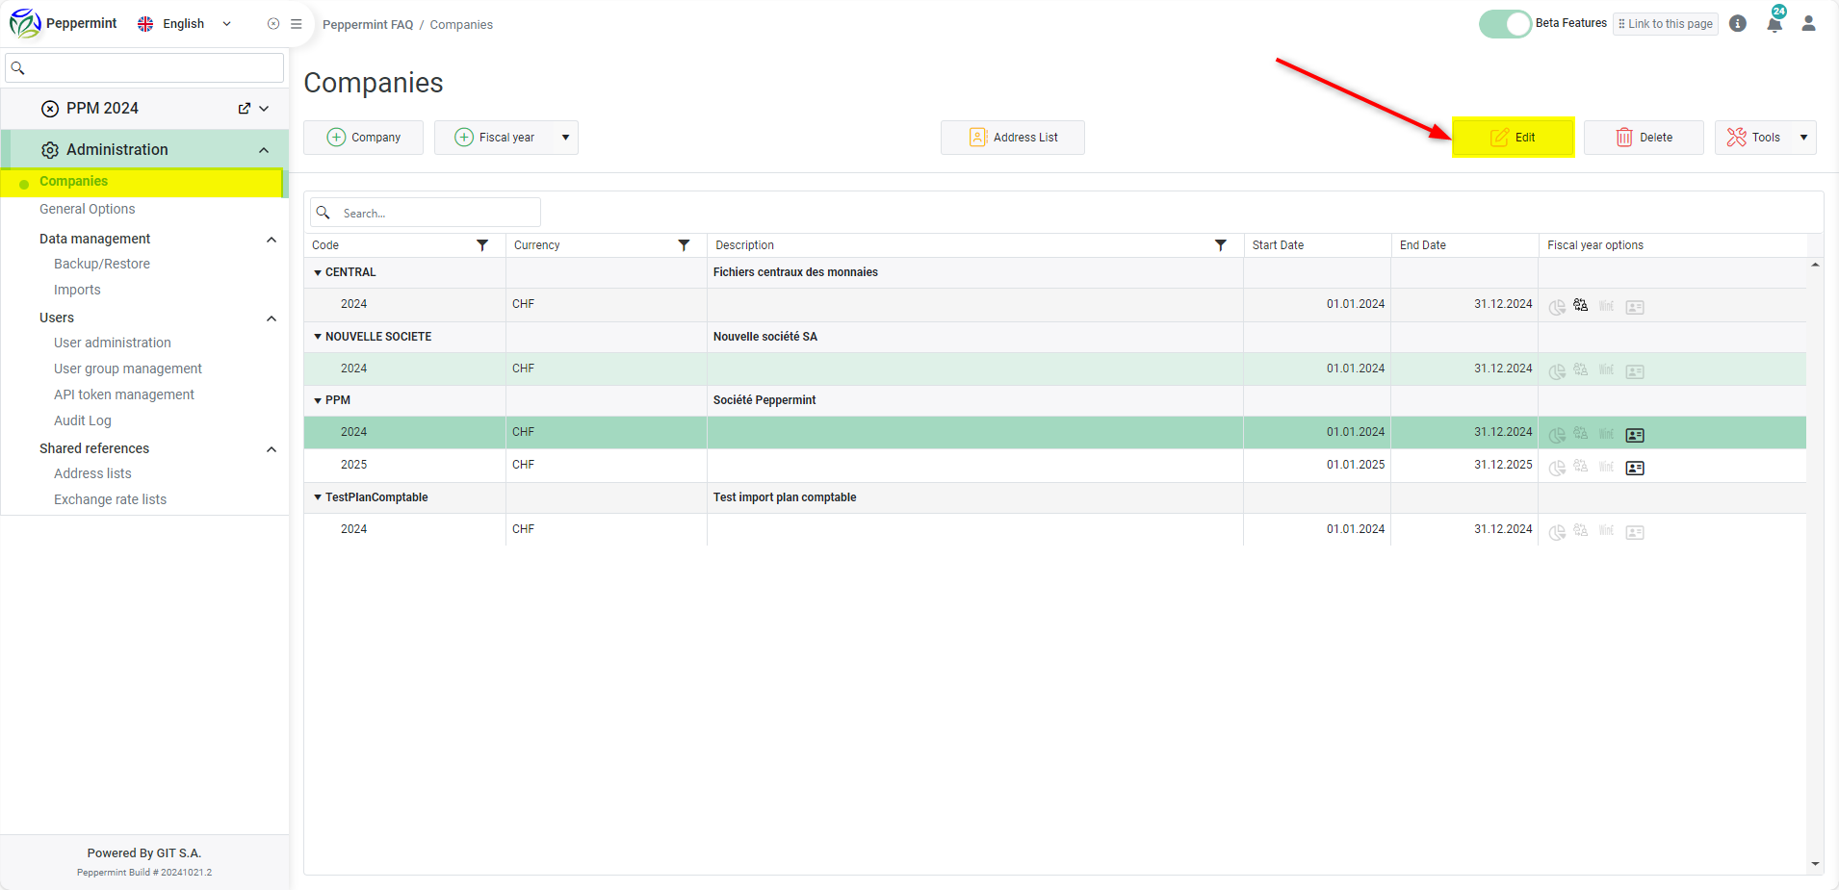Screen dimensions: 1839x890
Task: Click the grid scroll-down arrow
Action: tap(1815, 864)
